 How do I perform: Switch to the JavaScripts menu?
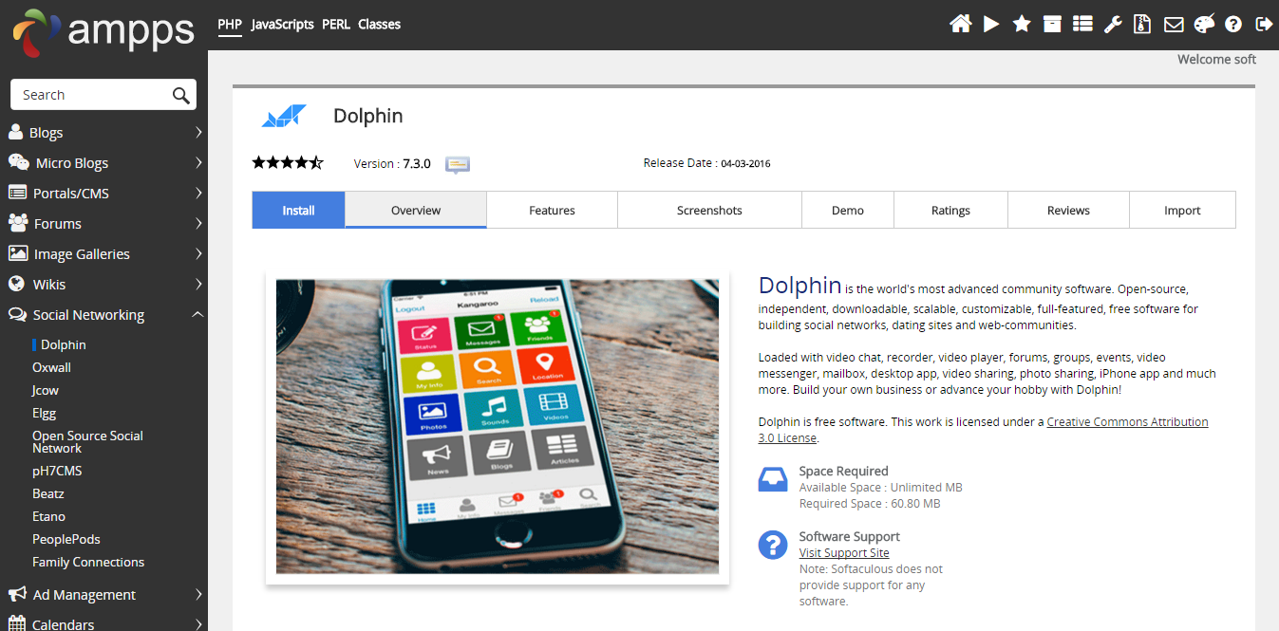point(283,25)
